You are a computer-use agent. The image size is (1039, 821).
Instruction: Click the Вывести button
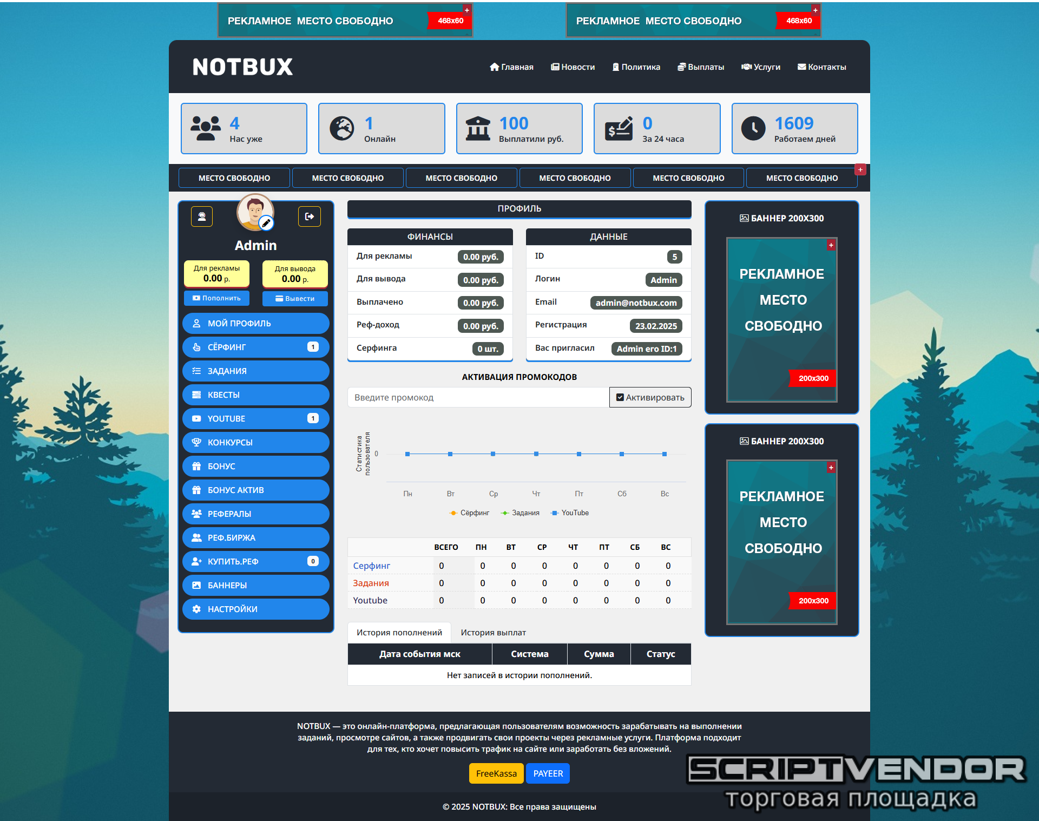(295, 299)
